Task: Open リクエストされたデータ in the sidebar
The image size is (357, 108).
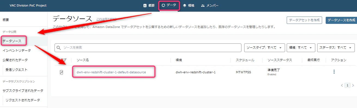Action: pos(23,100)
